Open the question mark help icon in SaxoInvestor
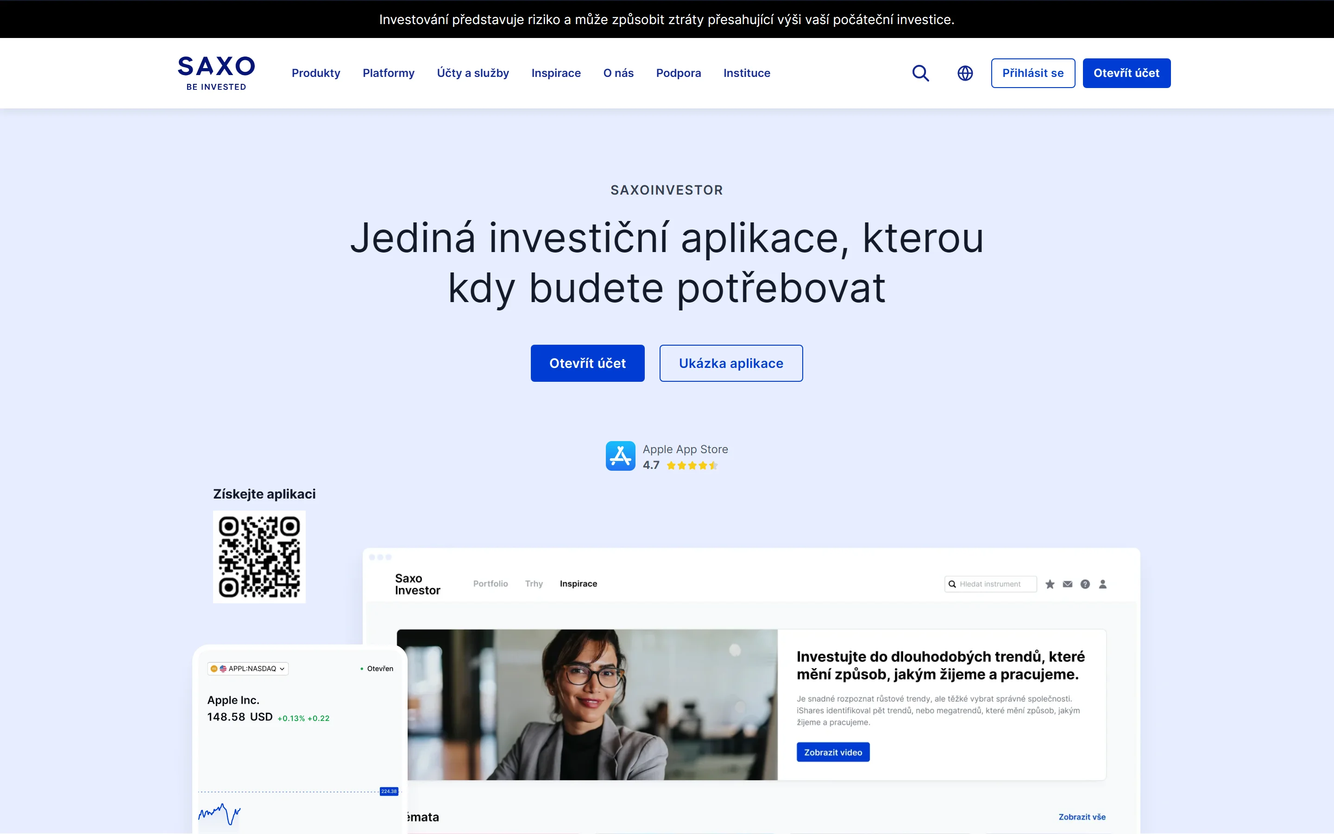The image size is (1334, 834). pyautogui.click(x=1085, y=584)
